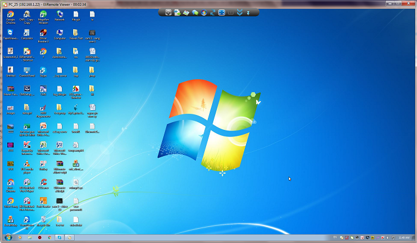Select the FSCapture shortcut on desktop
The height and width of the screenshot is (243, 417).
click(76, 92)
